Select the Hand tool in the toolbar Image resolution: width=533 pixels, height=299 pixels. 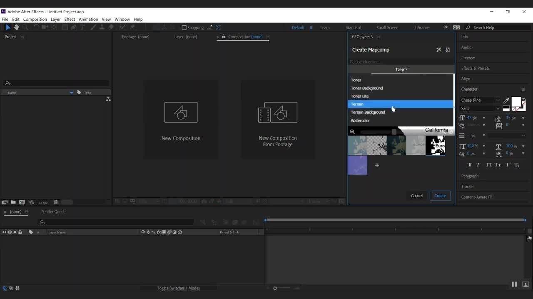tap(17, 27)
